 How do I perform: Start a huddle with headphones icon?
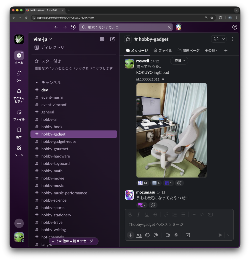(x=216, y=39)
